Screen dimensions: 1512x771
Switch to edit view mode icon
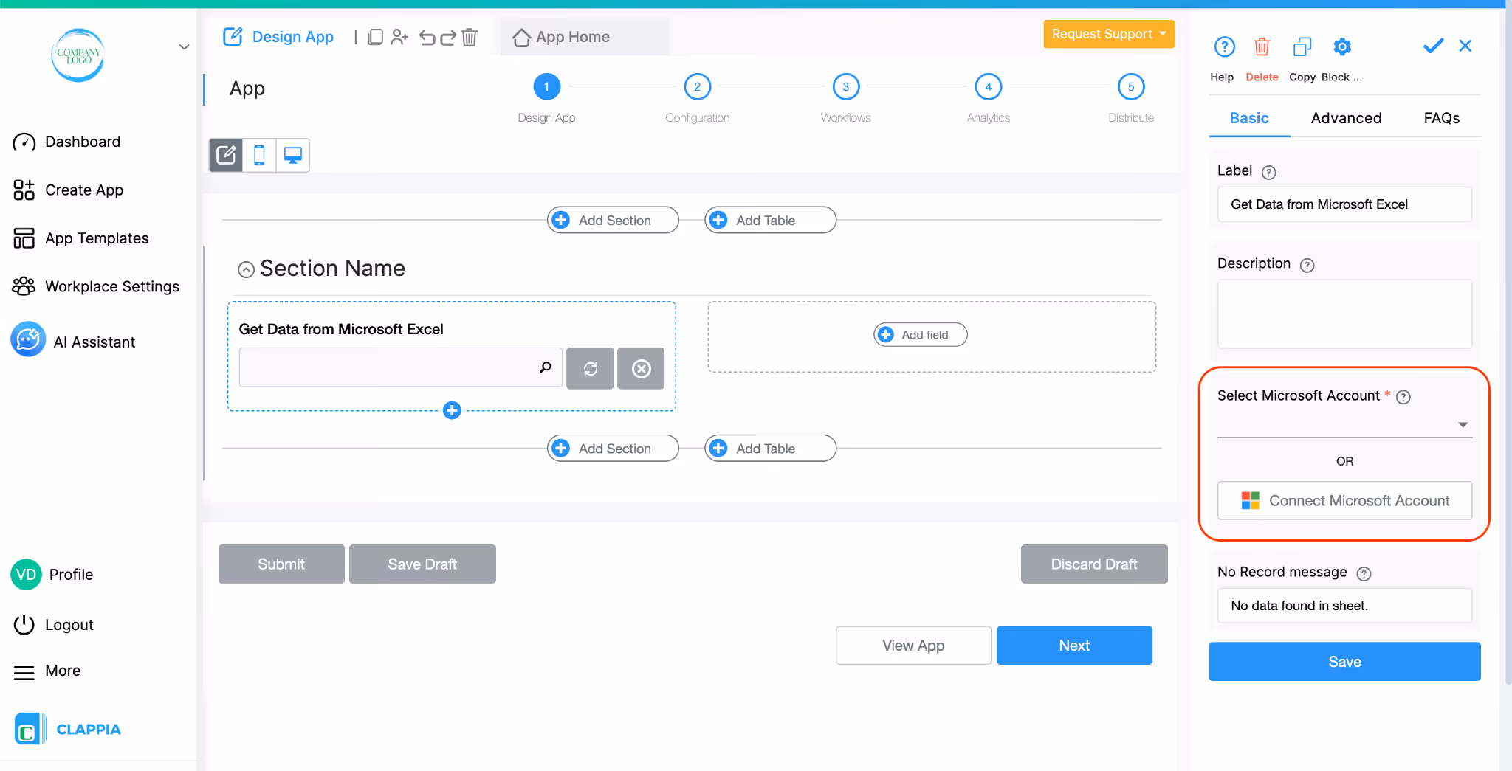(x=226, y=155)
